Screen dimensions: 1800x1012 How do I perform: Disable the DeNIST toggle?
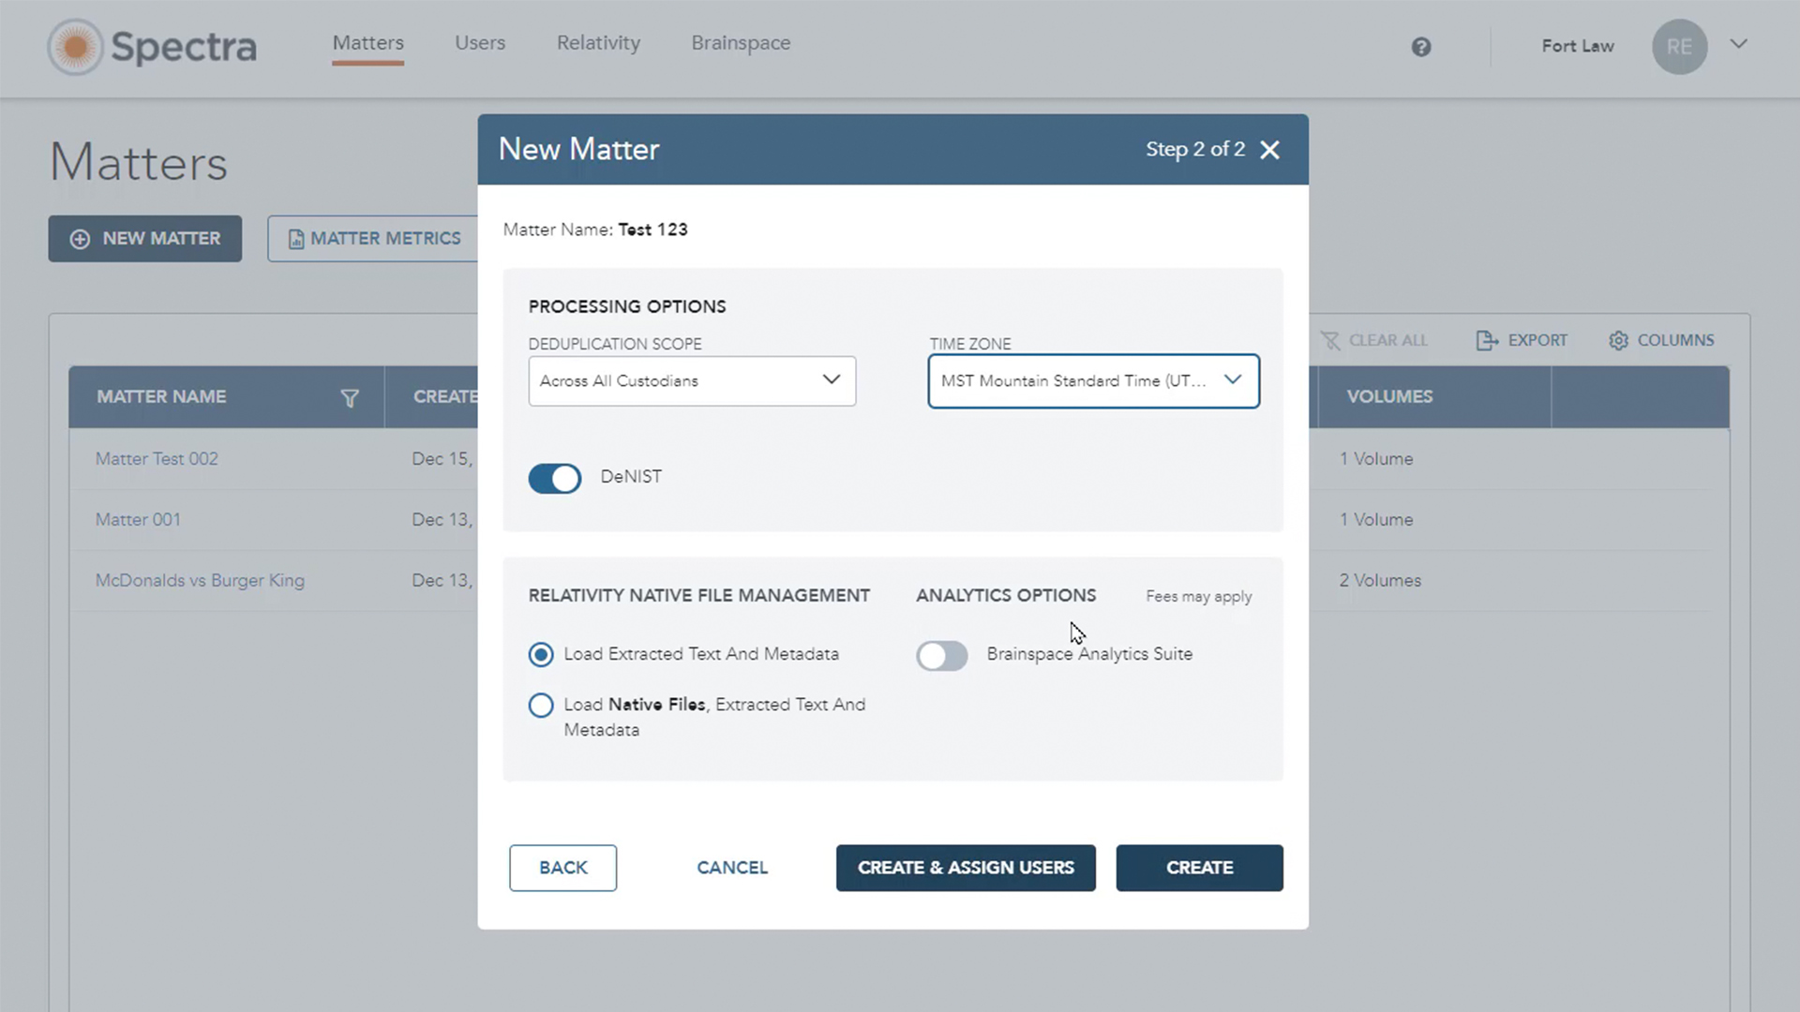(554, 478)
